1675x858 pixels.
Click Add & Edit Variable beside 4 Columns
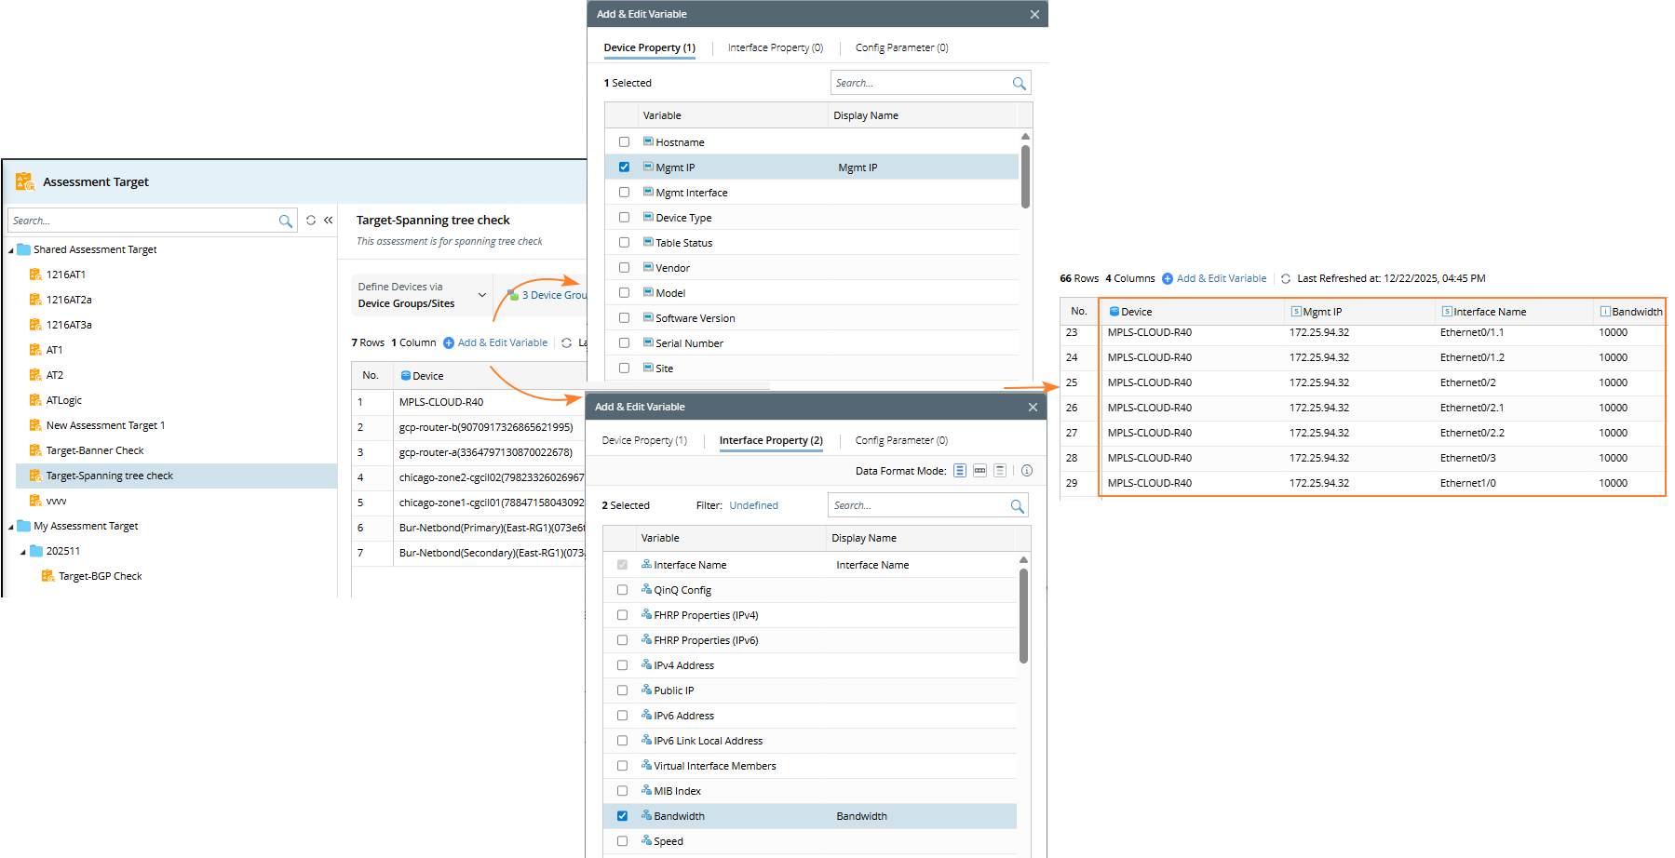click(x=1214, y=278)
